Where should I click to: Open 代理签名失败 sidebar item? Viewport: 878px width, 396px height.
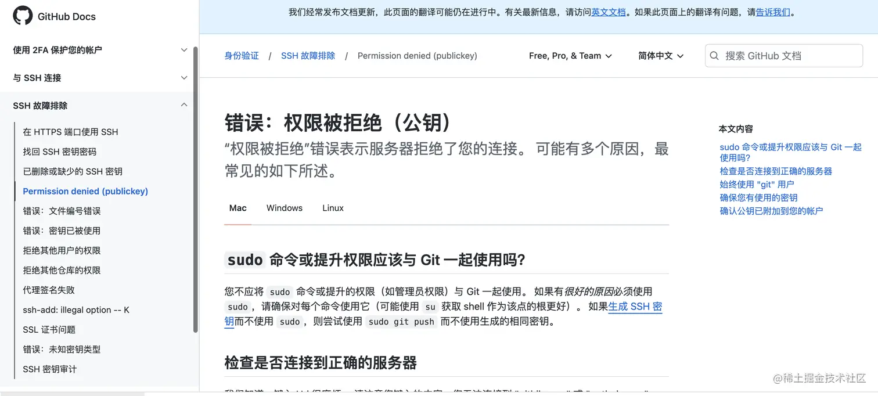[49, 290]
